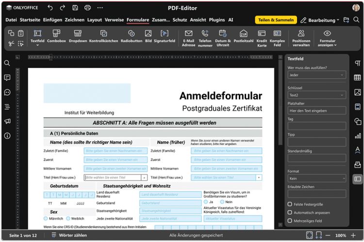Click the Tipp input field
Image resolution: width=364 pixels, height=242 pixels.
click(316, 142)
